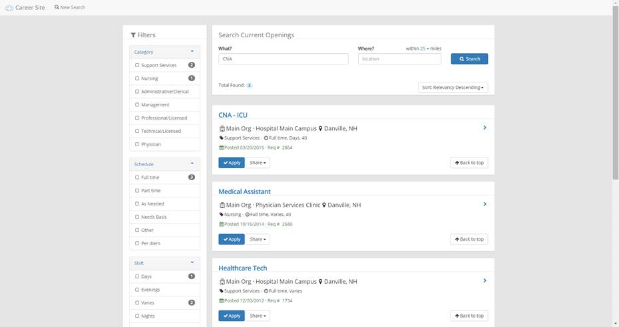Collapse the Schedule filter panel header
Viewport: 619px width, 327px height.
click(192, 164)
